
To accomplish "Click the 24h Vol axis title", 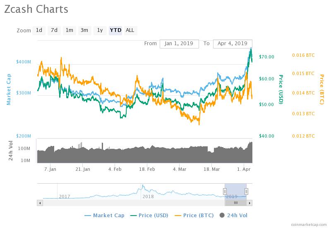I will pyautogui.click(x=11, y=150).
